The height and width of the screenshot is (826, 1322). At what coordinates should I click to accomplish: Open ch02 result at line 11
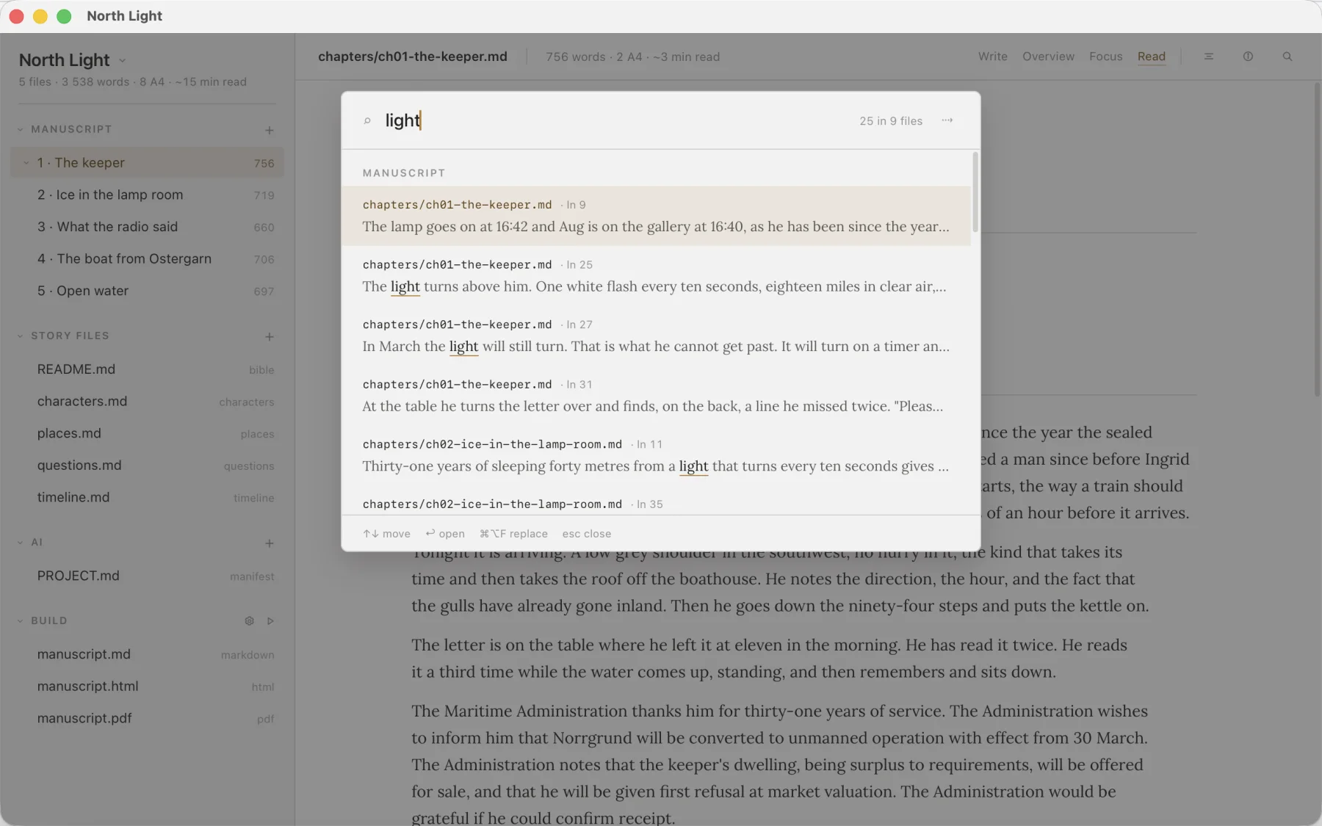656,455
